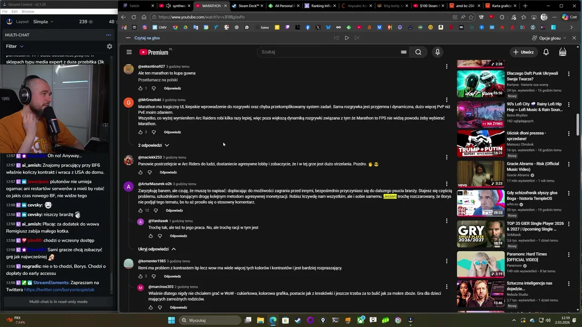Click the YouTube Premium logo
The image size is (582, 327).
tap(154, 52)
